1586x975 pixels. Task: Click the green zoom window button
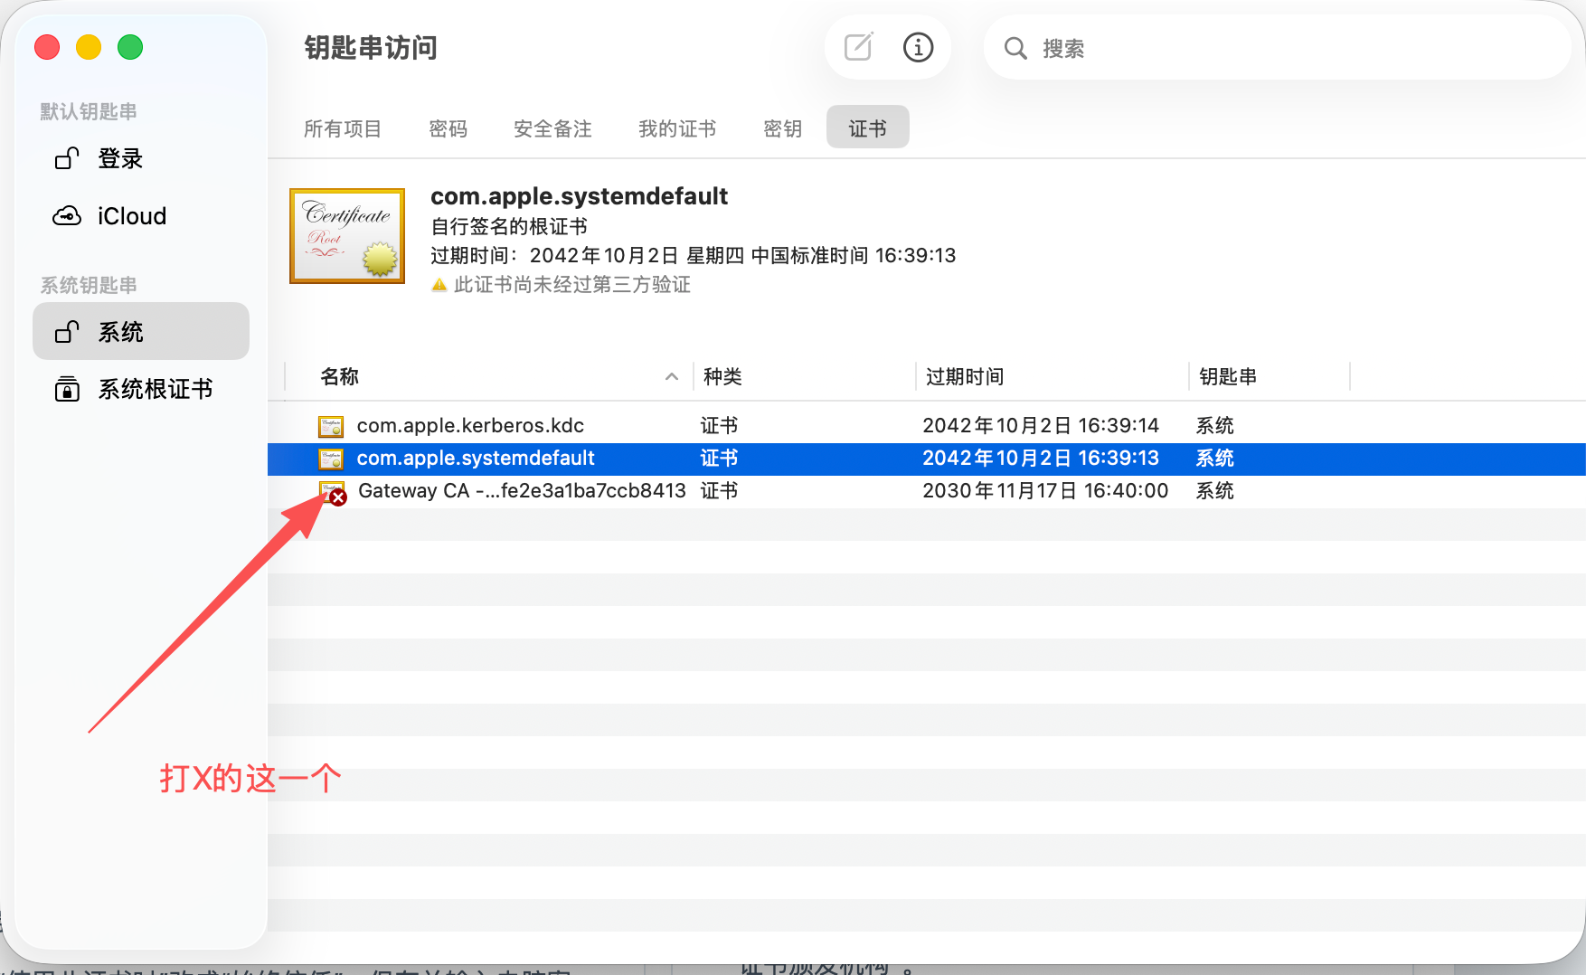(x=130, y=47)
